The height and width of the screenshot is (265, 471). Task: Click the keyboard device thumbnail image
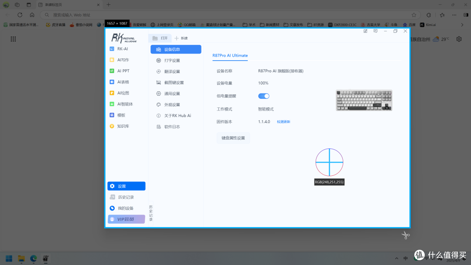364,100
